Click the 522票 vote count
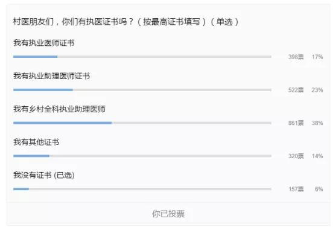This screenshot has height=230, width=333. [296, 90]
